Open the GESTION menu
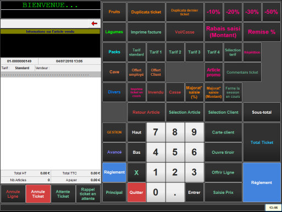This screenshot has width=282, height=212. pos(114,132)
